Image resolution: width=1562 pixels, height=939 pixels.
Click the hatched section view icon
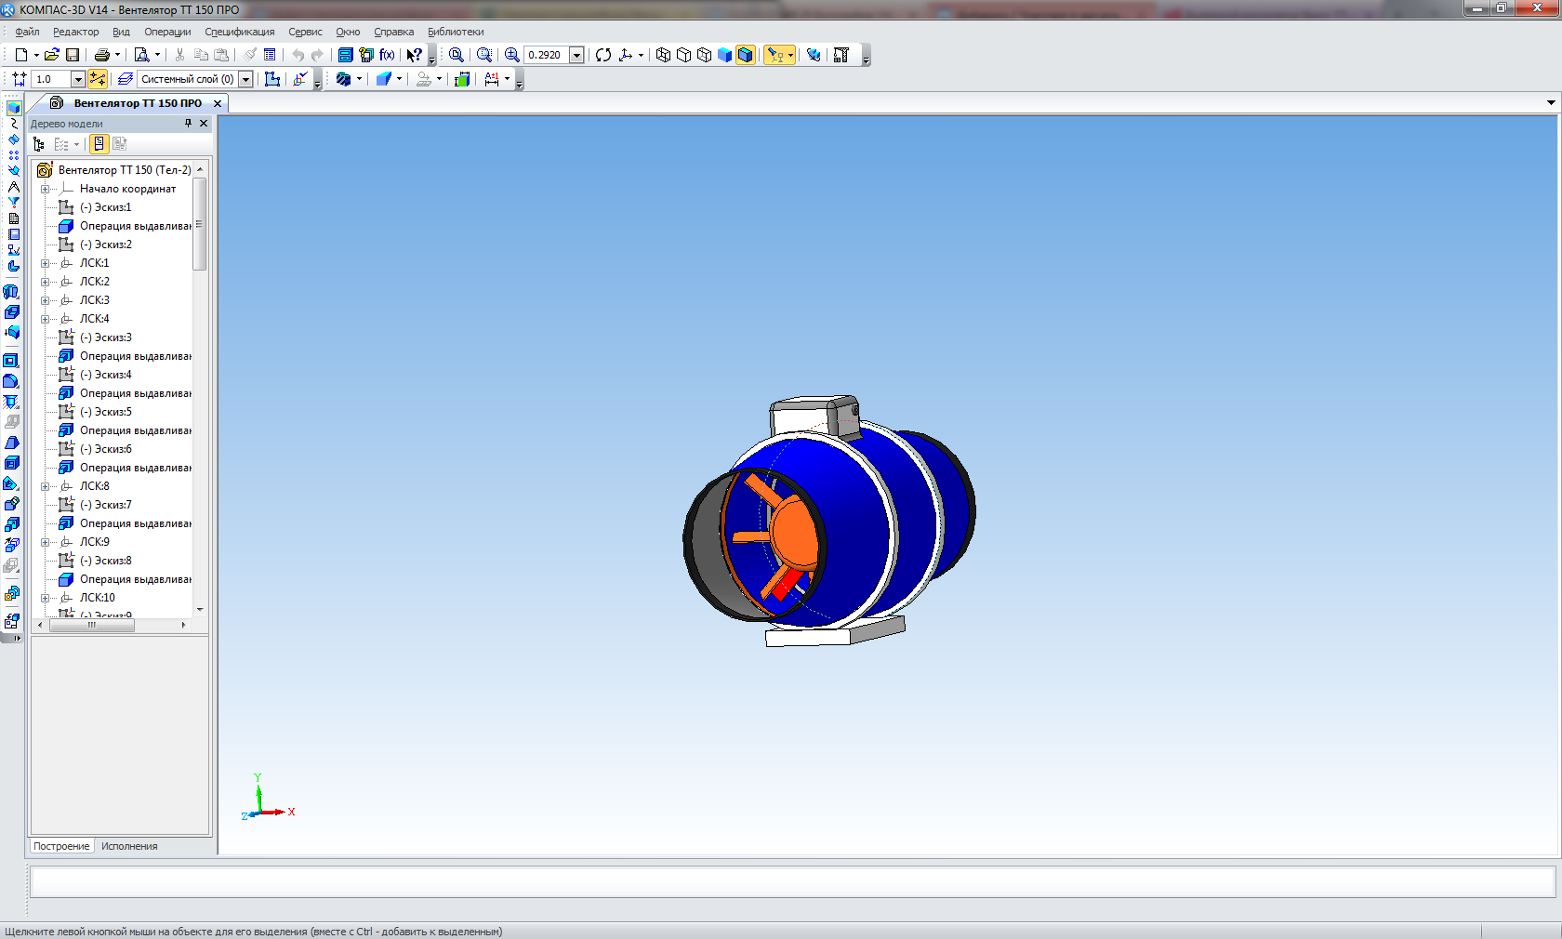[x=343, y=79]
